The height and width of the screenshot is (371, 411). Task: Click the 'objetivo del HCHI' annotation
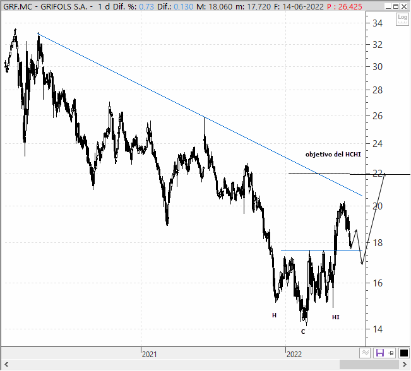click(333, 155)
